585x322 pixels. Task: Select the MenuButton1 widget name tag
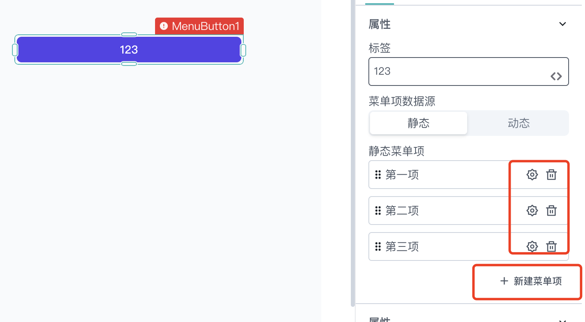[x=199, y=26]
